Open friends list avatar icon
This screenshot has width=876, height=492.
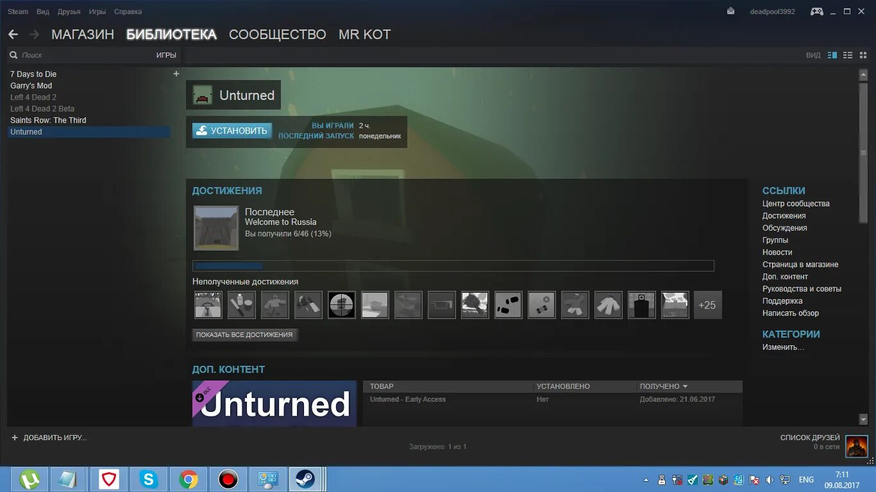coord(857,446)
